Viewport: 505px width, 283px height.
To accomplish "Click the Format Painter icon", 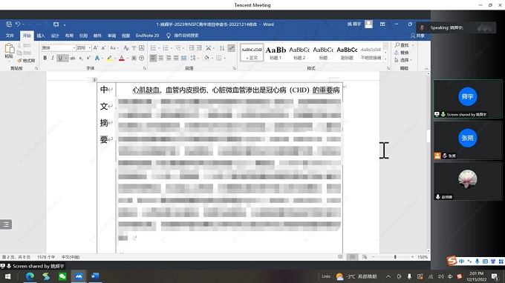I will pos(26,61).
